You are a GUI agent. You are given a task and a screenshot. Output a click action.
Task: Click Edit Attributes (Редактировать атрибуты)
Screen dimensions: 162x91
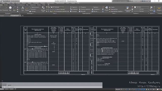point(116,11)
